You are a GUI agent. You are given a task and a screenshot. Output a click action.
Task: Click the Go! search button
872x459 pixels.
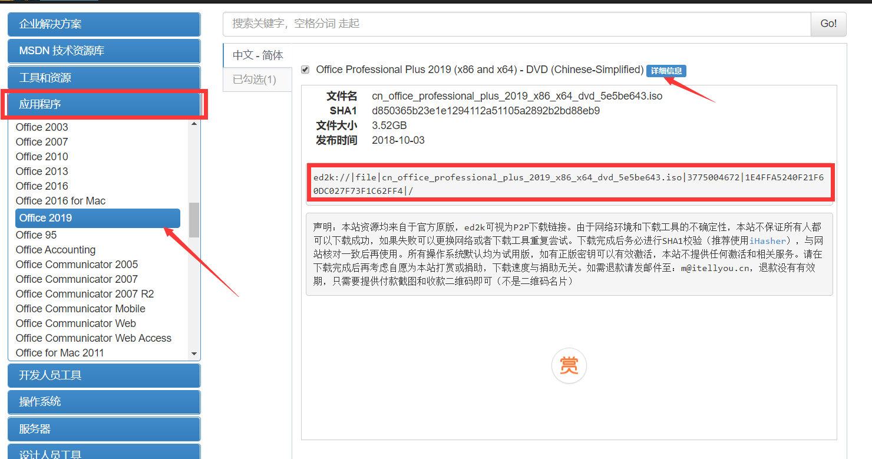click(828, 24)
